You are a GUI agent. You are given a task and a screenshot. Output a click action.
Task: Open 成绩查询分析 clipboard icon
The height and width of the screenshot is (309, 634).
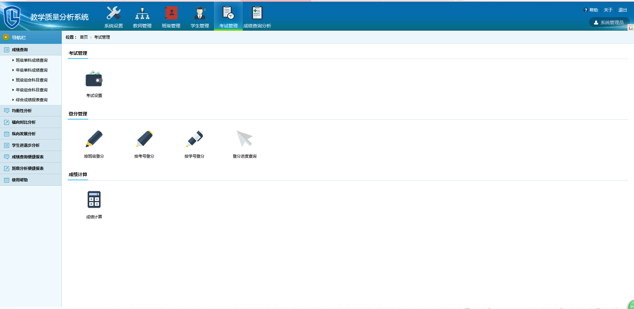(257, 13)
